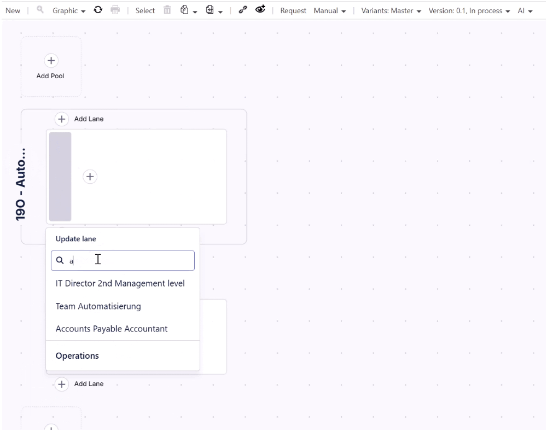
Task: Click the printer icon
Action: (115, 10)
